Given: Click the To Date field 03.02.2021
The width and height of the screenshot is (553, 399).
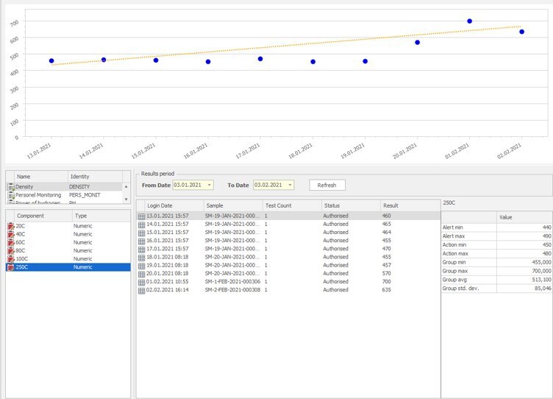Looking at the screenshot, I should tap(274, 185).
